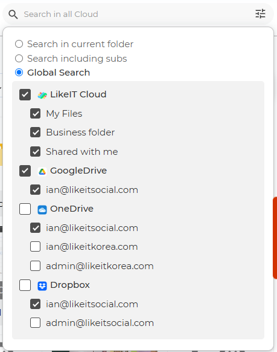
Task: Toggle the Shared with me checkbox
Action: (36, 152)
